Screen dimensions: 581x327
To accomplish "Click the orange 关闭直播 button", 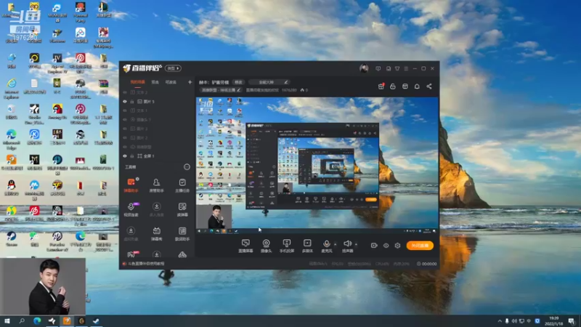I will [420, 246].
